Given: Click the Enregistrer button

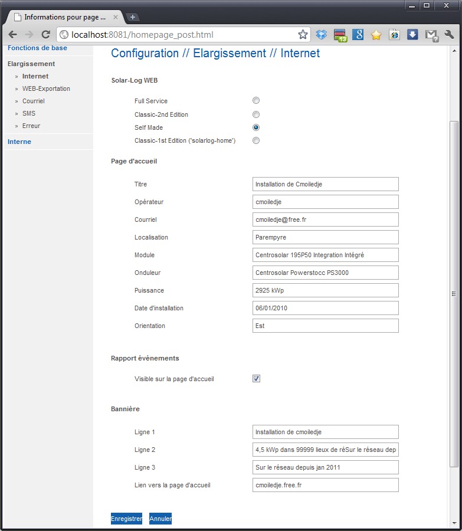Looking at the screenshot, I should click(127, 519).
